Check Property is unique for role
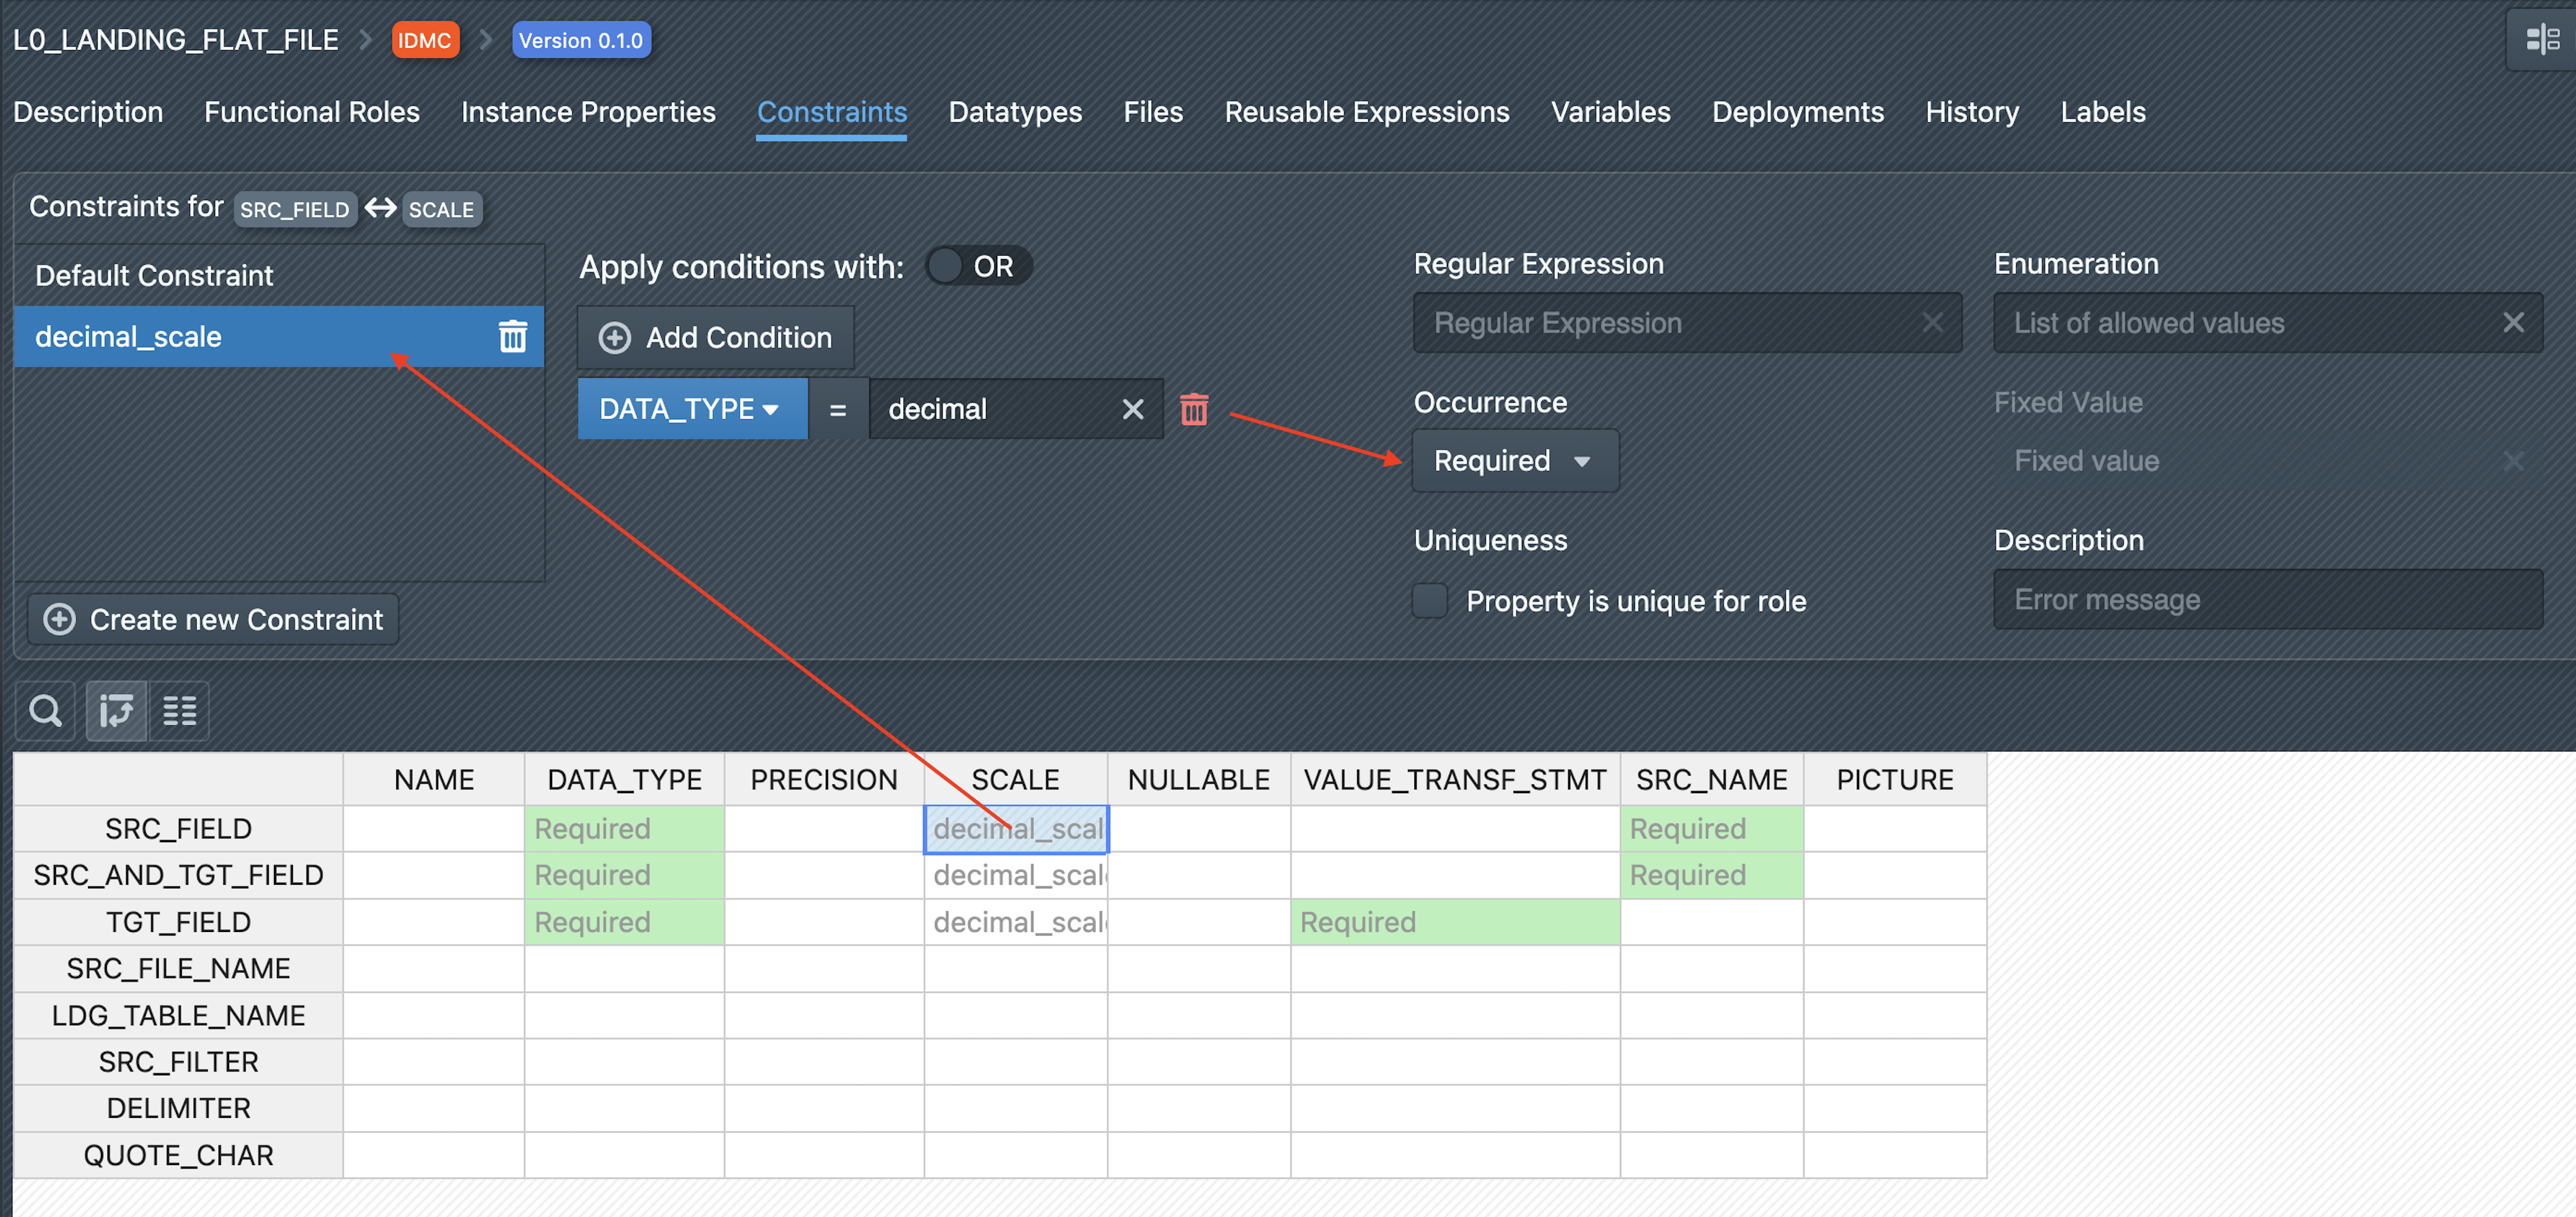The image size is (2576, 1217). (x=1430, y=600)
